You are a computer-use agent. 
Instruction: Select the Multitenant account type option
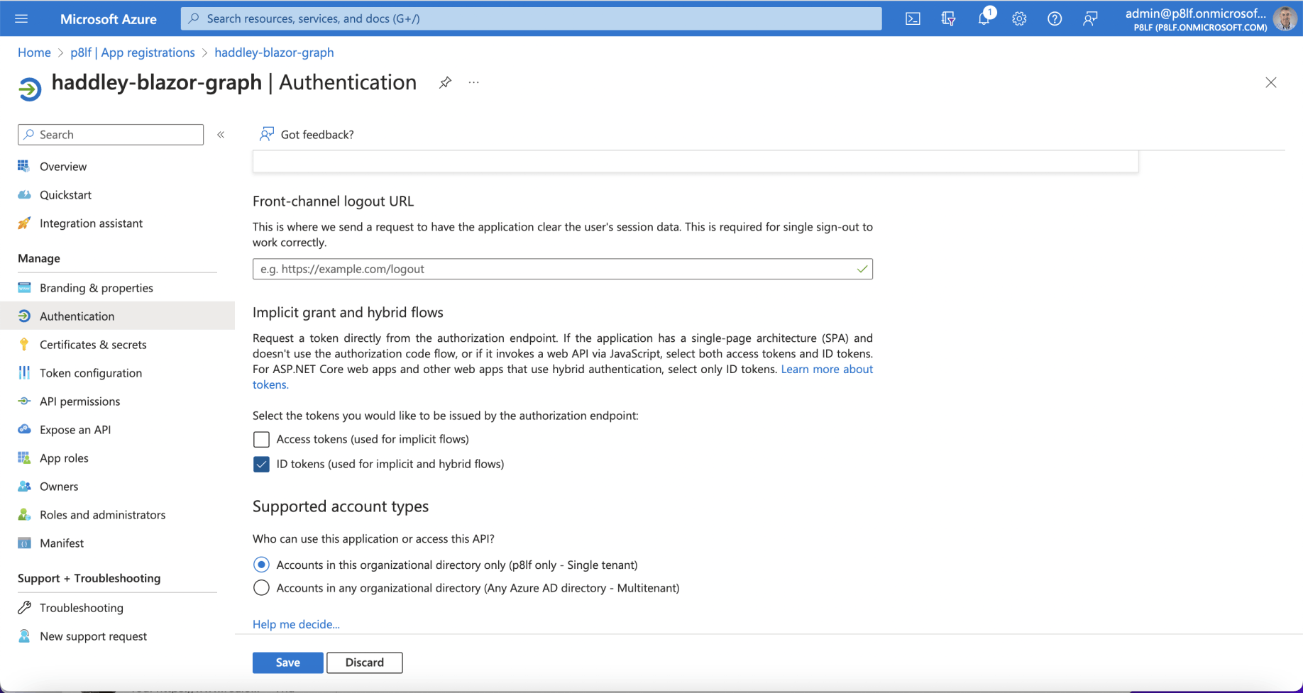[261, 587]
